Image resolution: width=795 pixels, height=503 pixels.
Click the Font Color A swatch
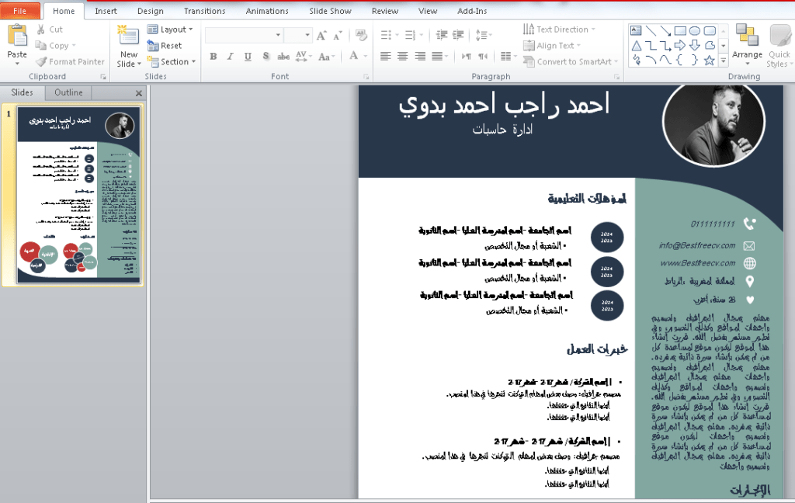354,57
